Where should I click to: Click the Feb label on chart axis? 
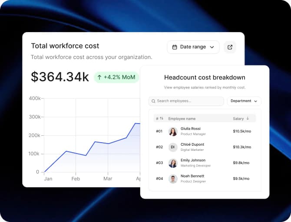[76, 179]
